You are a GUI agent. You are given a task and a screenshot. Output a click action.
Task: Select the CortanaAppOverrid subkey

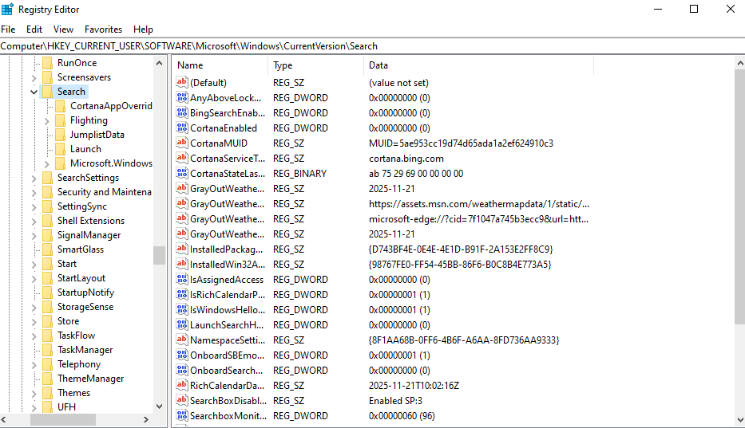click(111, 106)
